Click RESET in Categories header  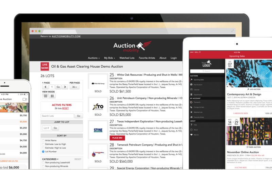tap(78, 159)
